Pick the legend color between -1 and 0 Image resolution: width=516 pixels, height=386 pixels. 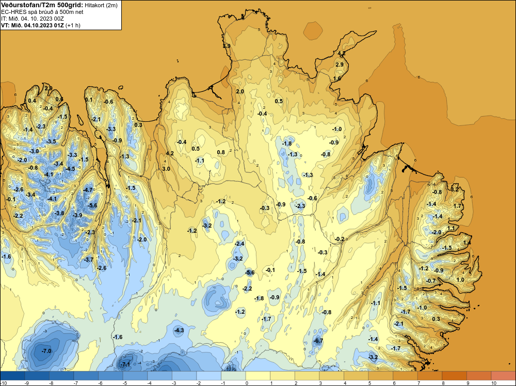tap(233, 376)
